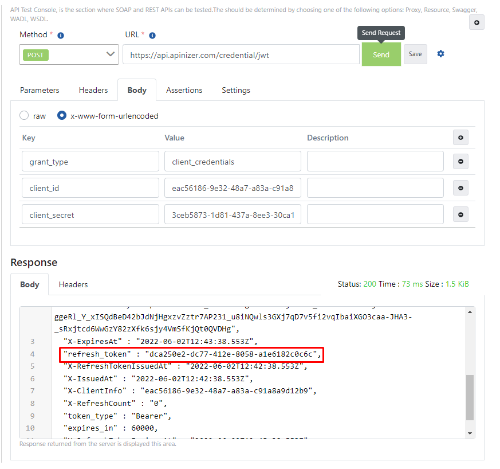
Task: Switch to the Parameters tab
Action: tap(40, 90)
